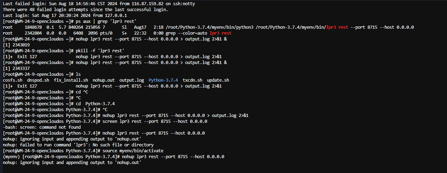The width and height of the screenshot is (447, 173).
Task: Click update.sh in the file listing
Action: click(x=218, y=80)
